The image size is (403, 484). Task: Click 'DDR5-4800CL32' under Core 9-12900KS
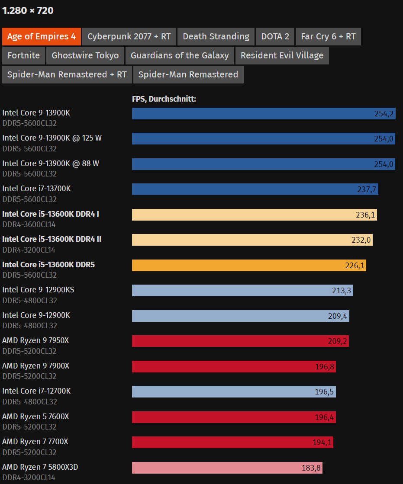click(x=29, y=301)
